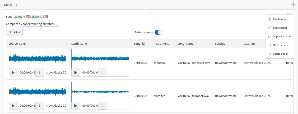Open the concatenating all tables dropdown

(41, 24)
